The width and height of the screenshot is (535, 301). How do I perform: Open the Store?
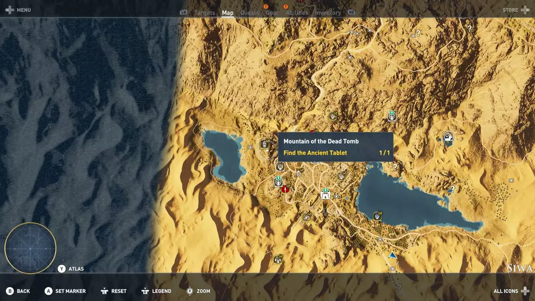coord(515,10)
